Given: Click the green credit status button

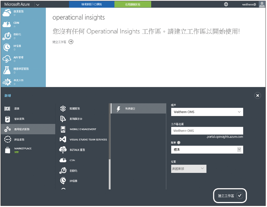Looking at the screenshot, I should 133,4.
